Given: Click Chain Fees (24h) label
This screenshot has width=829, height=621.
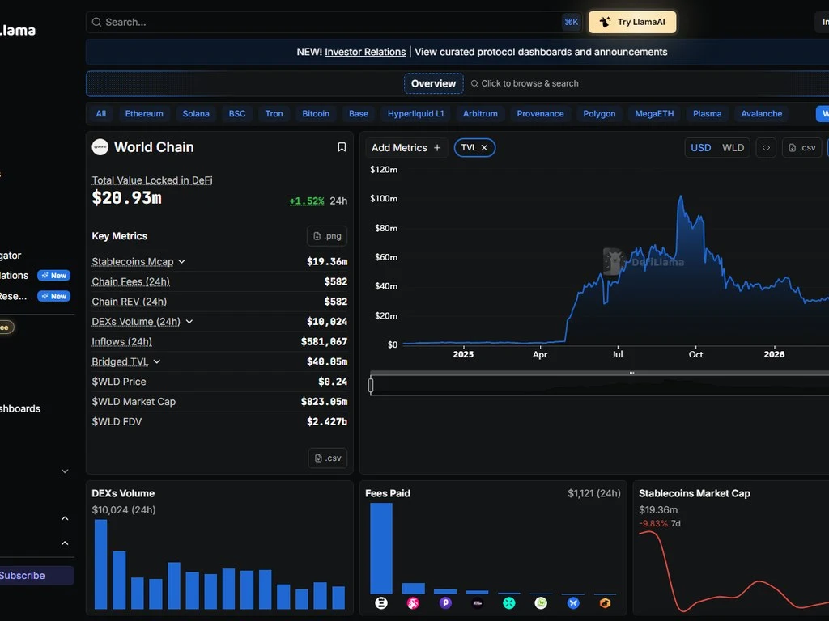Looking at the screenshot, I should coord(130,281).
